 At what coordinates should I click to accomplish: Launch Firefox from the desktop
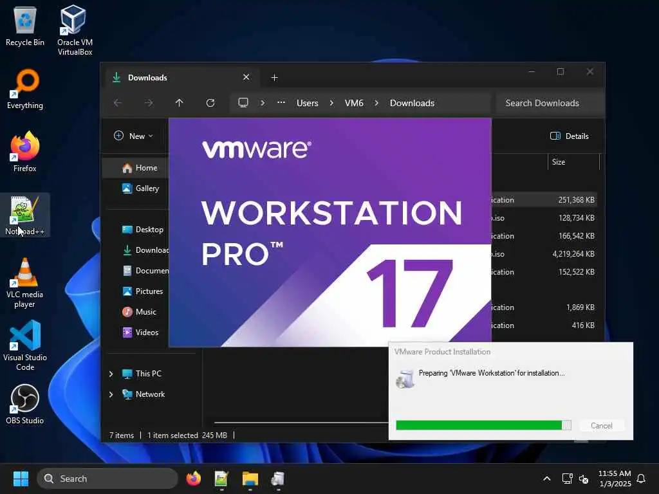pos(25,152)
